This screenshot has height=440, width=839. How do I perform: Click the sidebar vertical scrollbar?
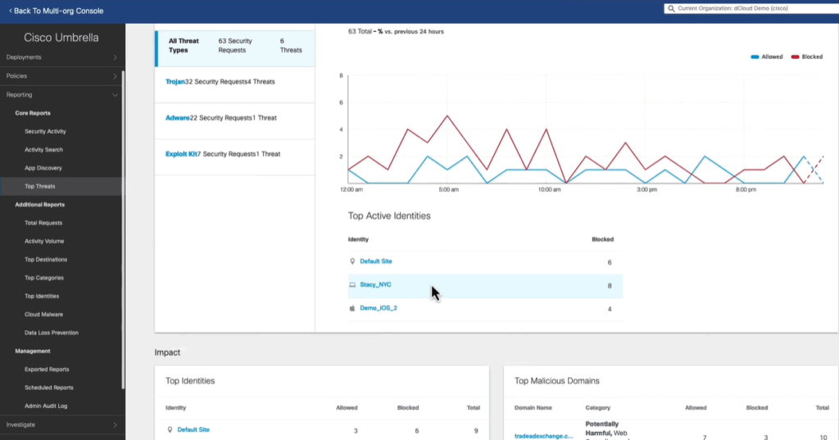123,230
